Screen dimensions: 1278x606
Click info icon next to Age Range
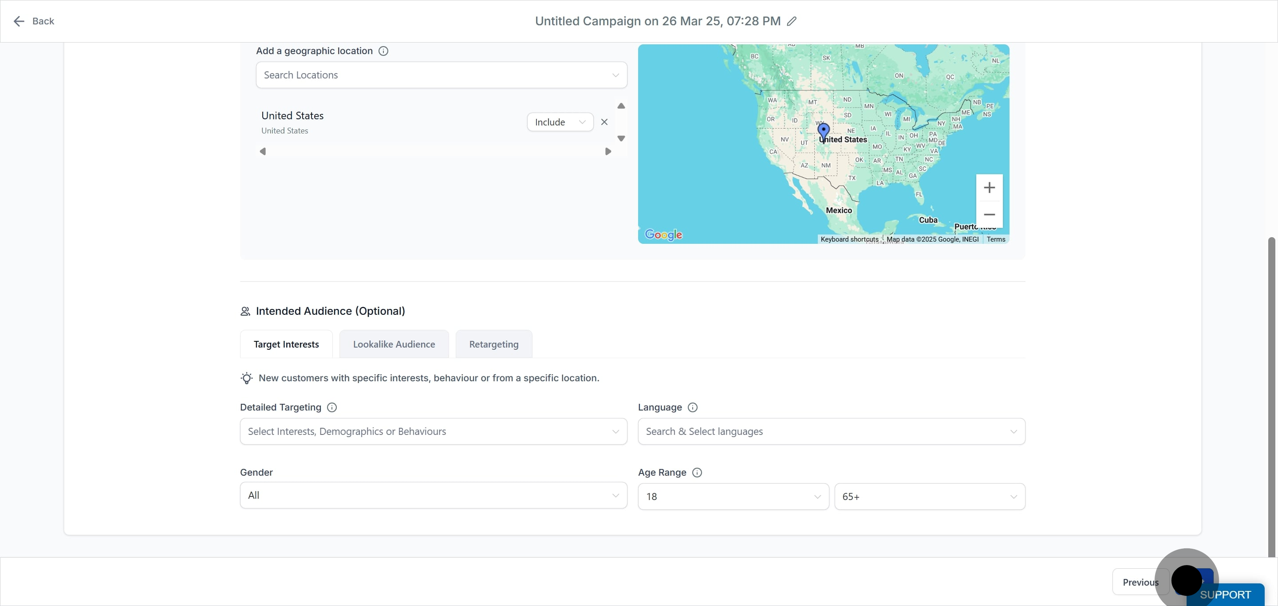click(x=697, y=473)
